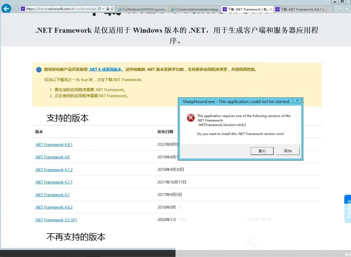Open .NET Framework 4.7.2 download link
The height and width of the screenshot is (257, 351).
pyautogui.click(x=54, y=170)
